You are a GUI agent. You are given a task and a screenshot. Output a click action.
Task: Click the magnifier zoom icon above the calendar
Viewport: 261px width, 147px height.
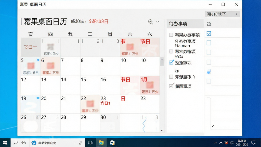coord(150,22)
